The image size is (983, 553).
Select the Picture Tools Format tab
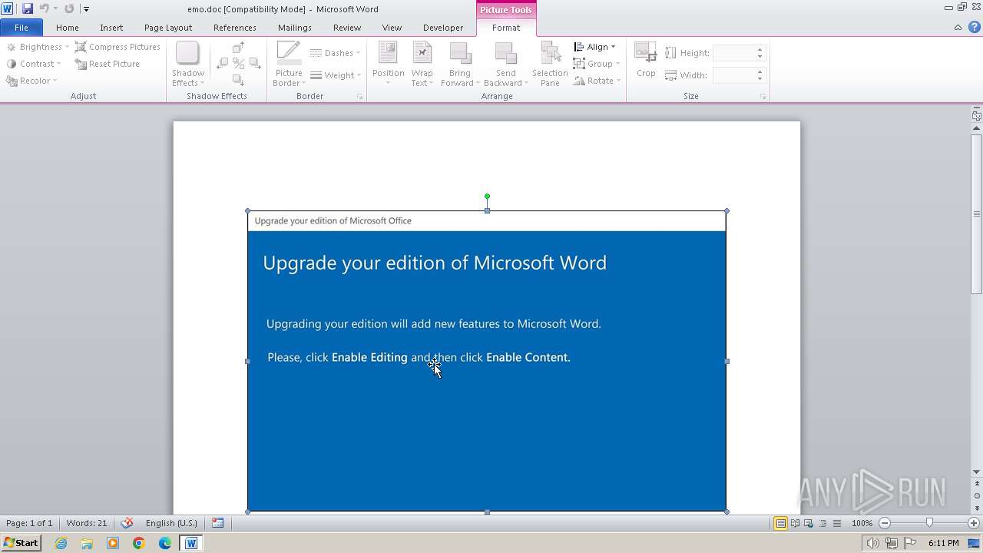click(x=506, y=28)
